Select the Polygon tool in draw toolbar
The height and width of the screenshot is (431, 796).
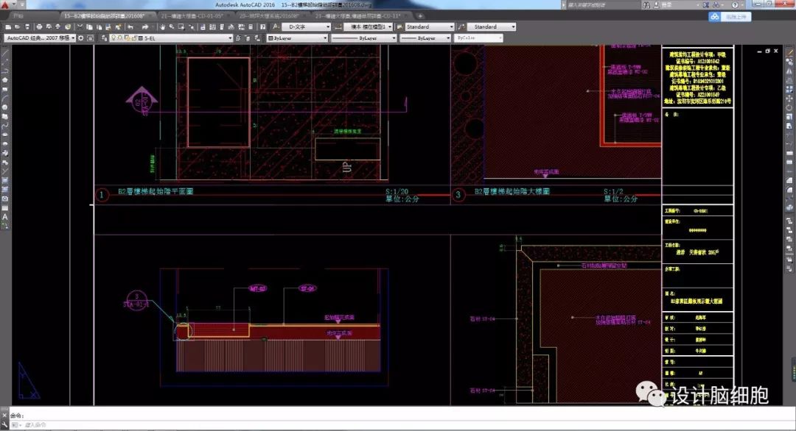(x=5, y=79)
